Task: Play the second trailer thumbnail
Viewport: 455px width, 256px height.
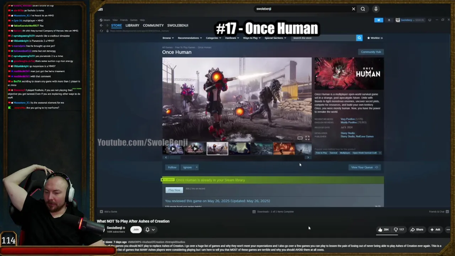Action: coord(195,149)
